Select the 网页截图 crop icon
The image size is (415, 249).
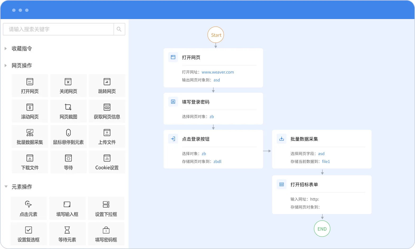click(68, 107)
